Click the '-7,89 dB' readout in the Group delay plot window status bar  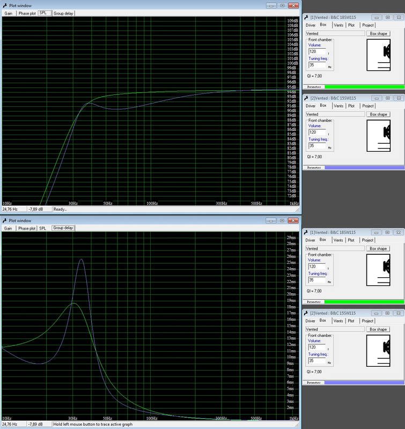pyautogui.click(x=35, y=424)
